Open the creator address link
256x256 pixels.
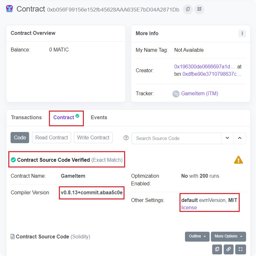coord(204,67)
